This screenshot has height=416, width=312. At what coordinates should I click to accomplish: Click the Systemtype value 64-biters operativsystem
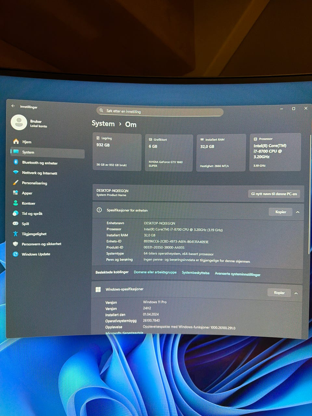179,254
